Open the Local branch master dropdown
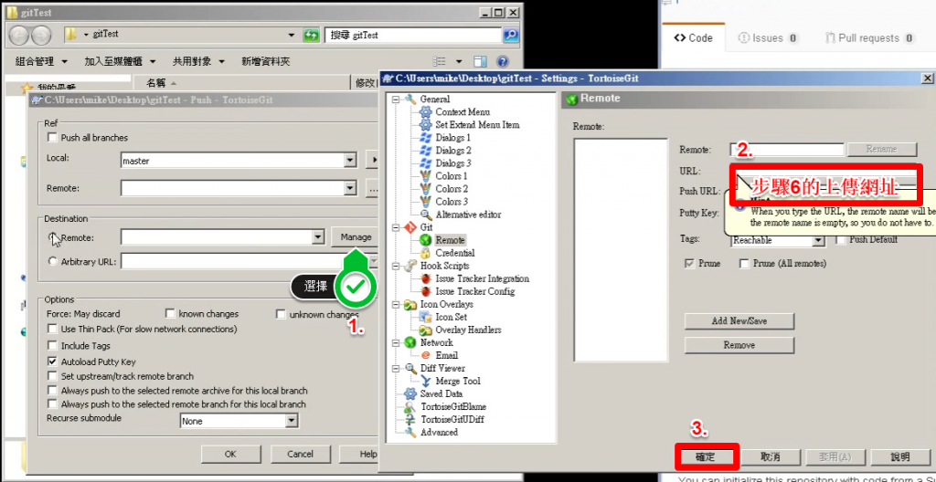936x482 pixels. (350, 161)
